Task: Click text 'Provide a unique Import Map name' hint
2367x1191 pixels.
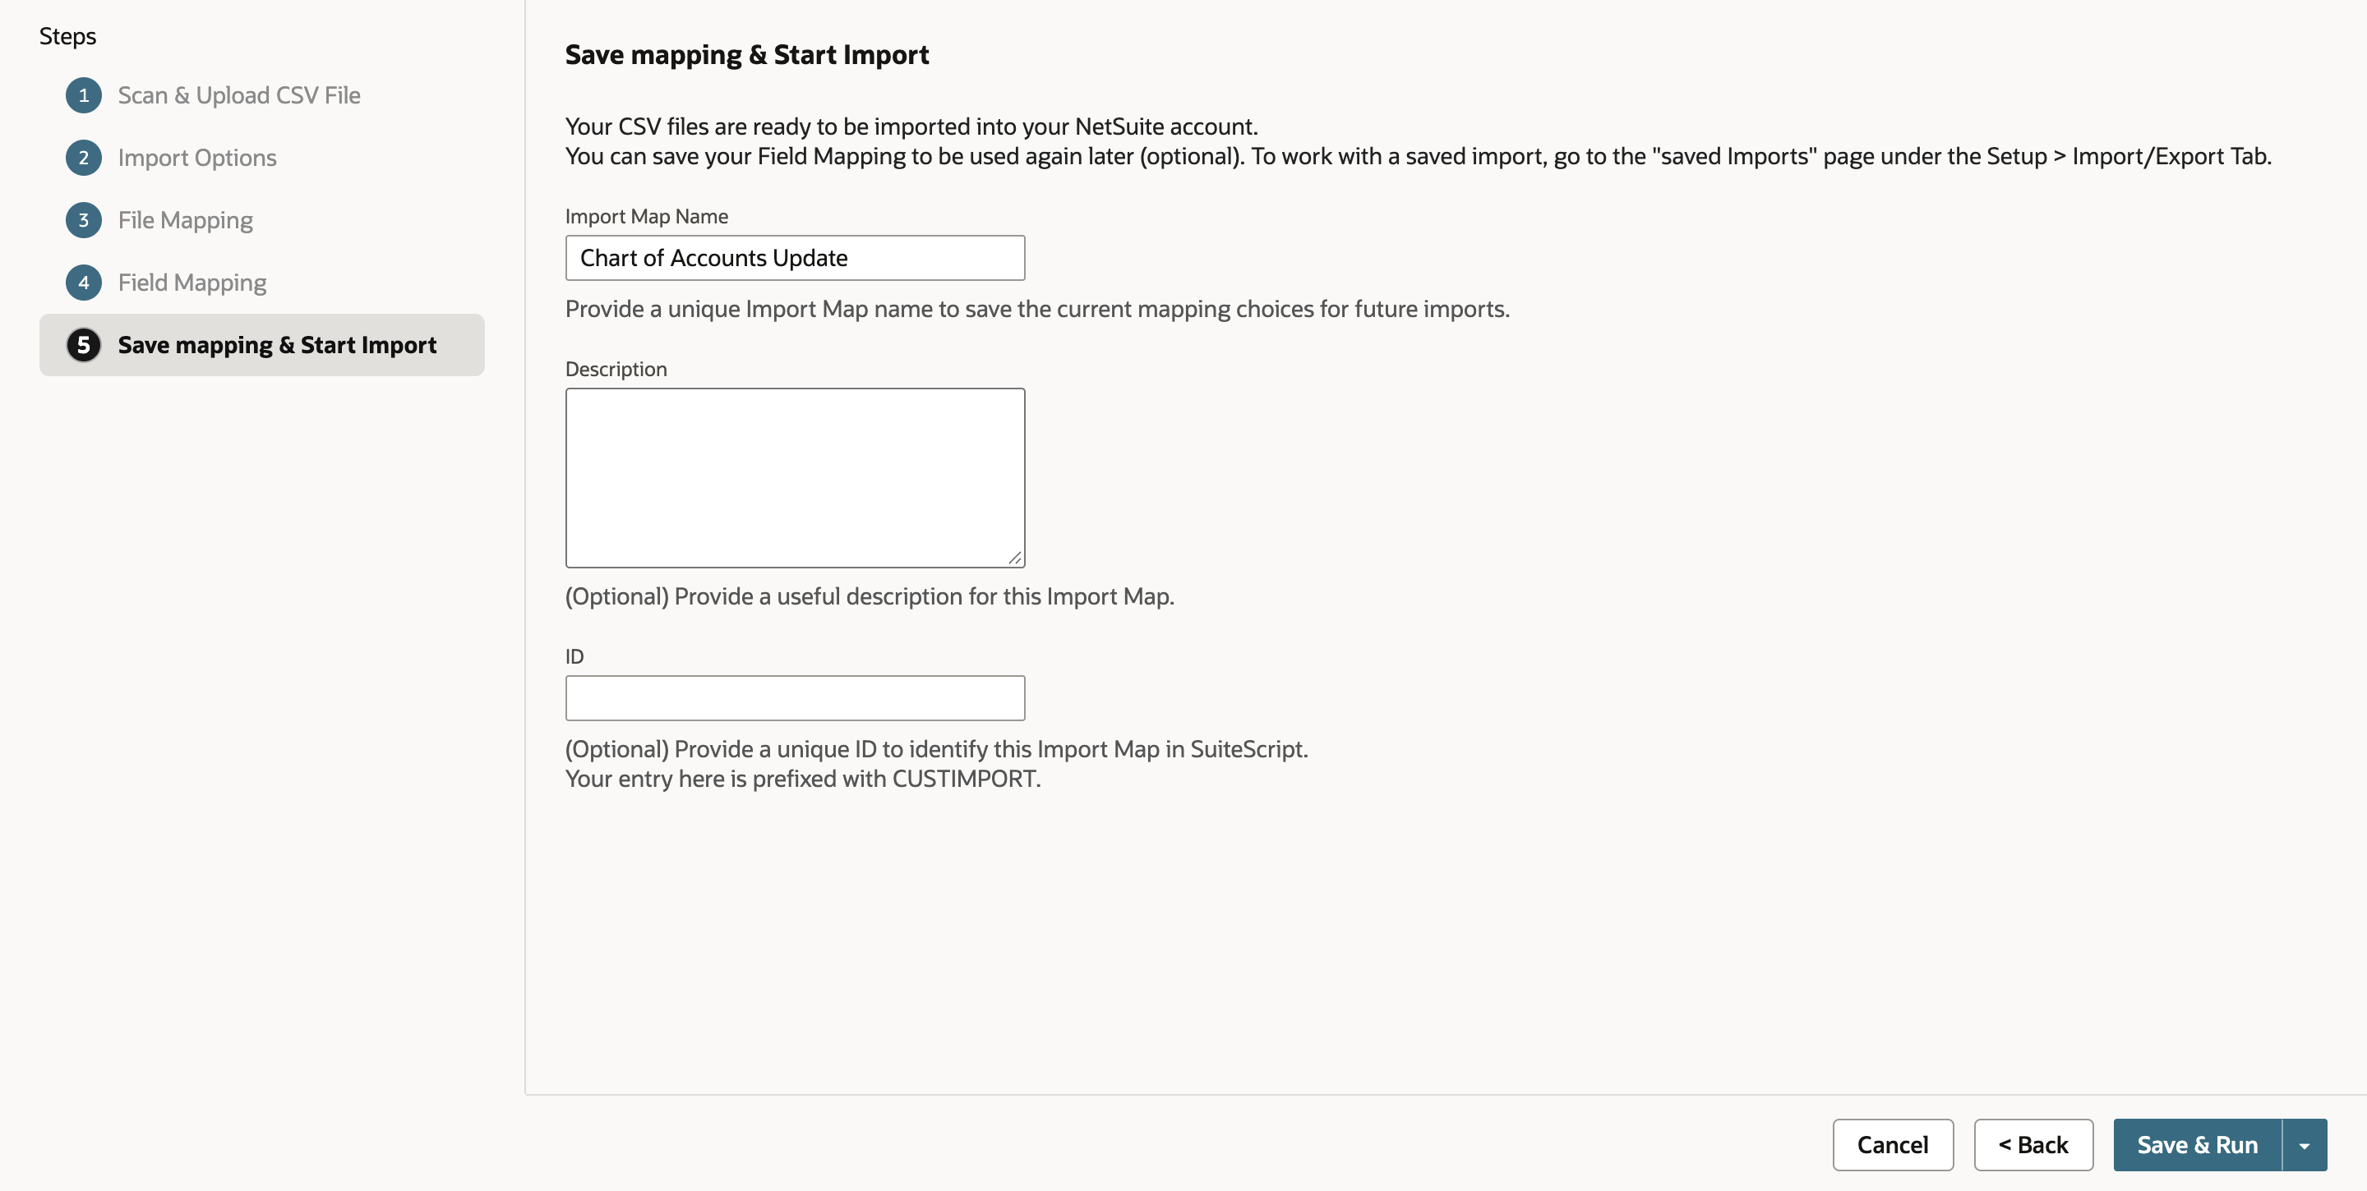Action: (x=1037, y=309)
